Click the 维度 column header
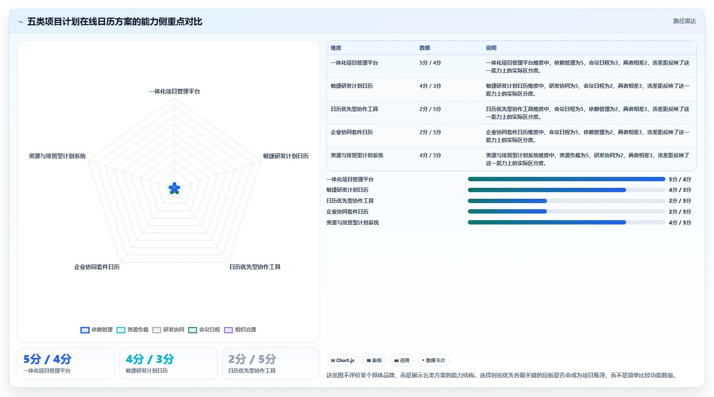 336,48
